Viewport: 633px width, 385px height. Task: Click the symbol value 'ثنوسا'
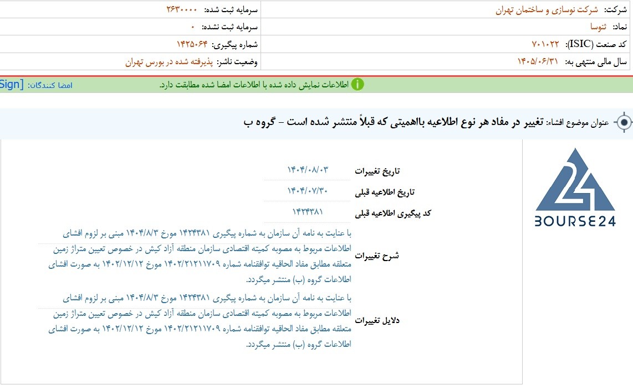(x=598, y=27)
